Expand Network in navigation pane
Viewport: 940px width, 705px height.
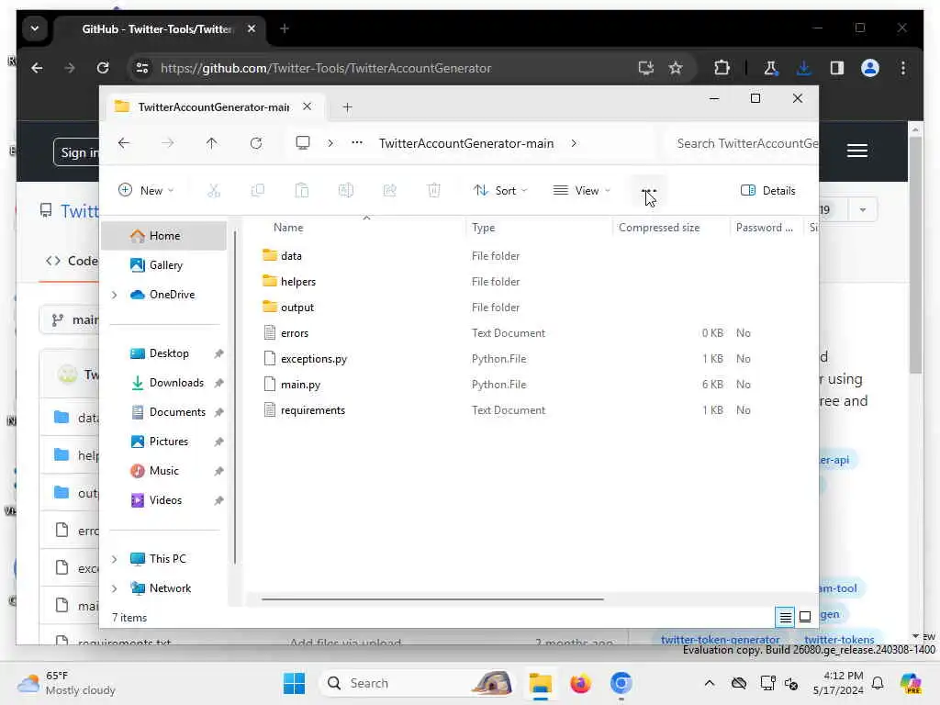pyautogui.click(x=115, y=588)
